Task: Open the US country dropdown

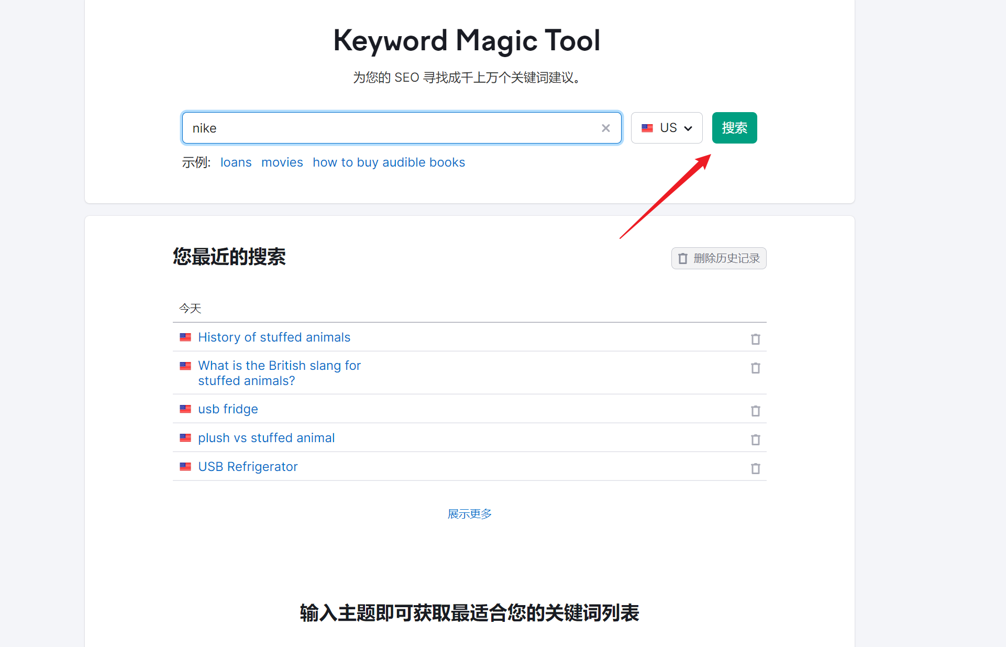Action: 666,128
